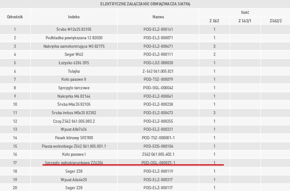Click part code POD-EOS-000104
Image resolution: width=290 pixels, height=191 pixels.
[158, 146]
